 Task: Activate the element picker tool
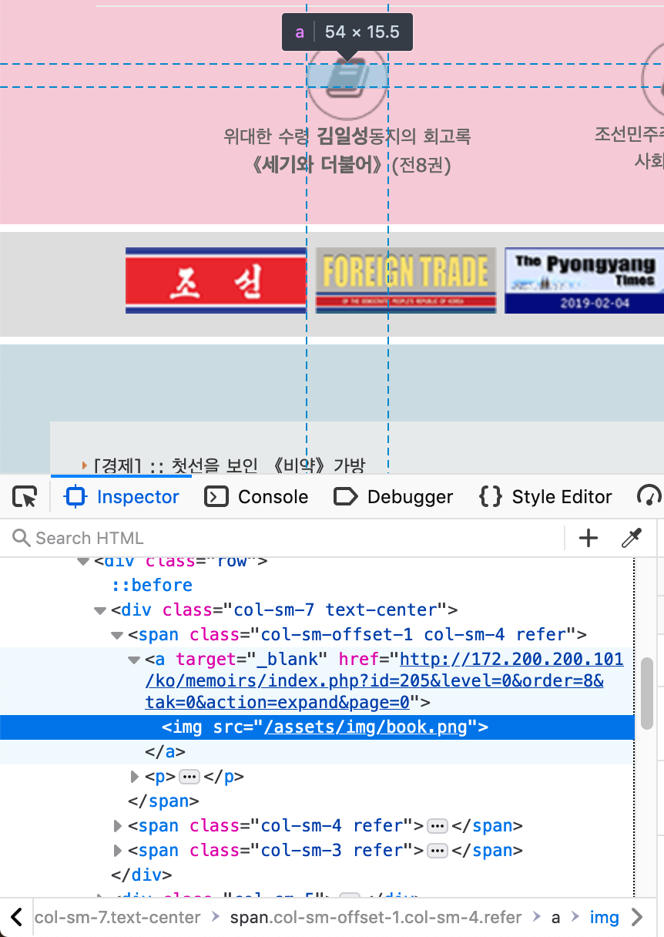(25, 497)
